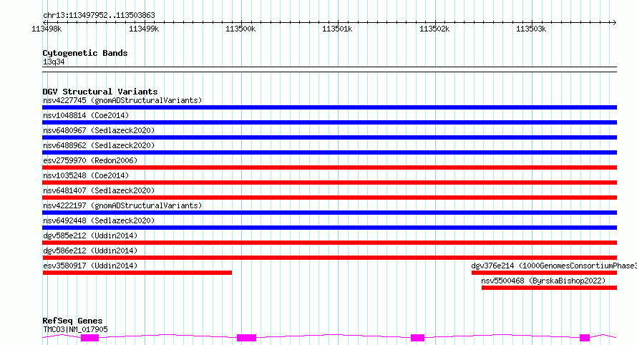Screen dimensions: 637x345
Task: Click the black cytogenetic band 13q34 outline
Action: tap(329, 69)
